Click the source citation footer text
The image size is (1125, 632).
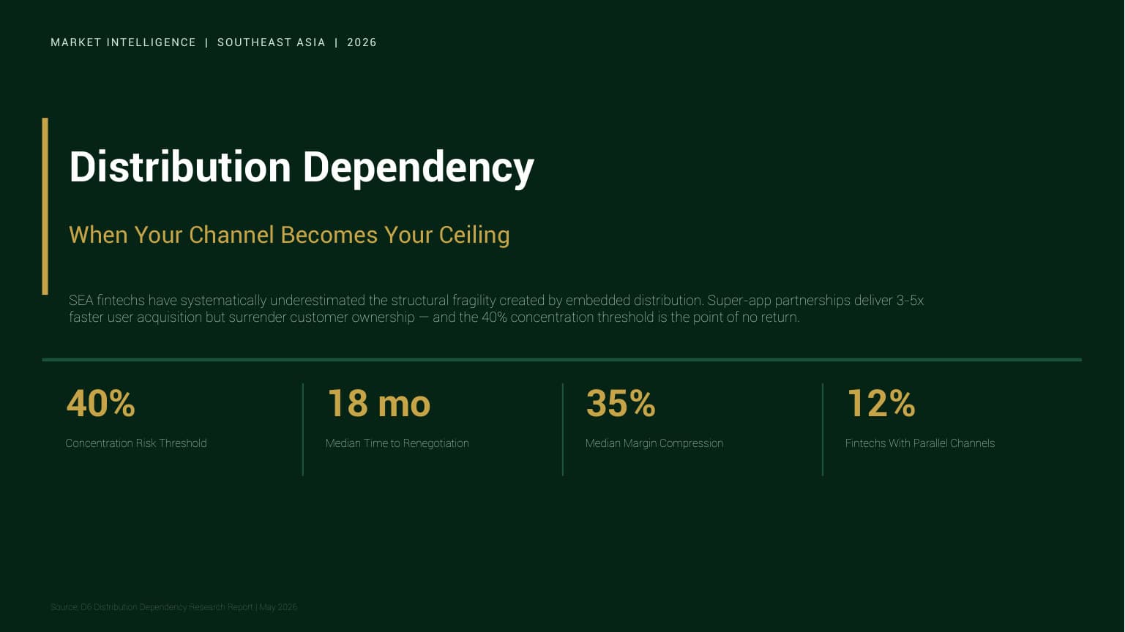[173, 607]
